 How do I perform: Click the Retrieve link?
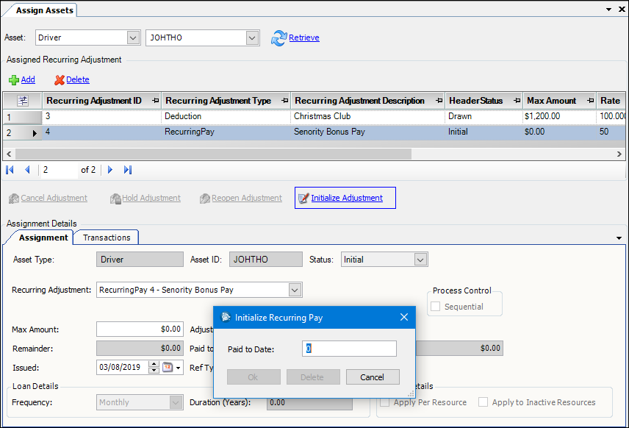coord(304,38)
